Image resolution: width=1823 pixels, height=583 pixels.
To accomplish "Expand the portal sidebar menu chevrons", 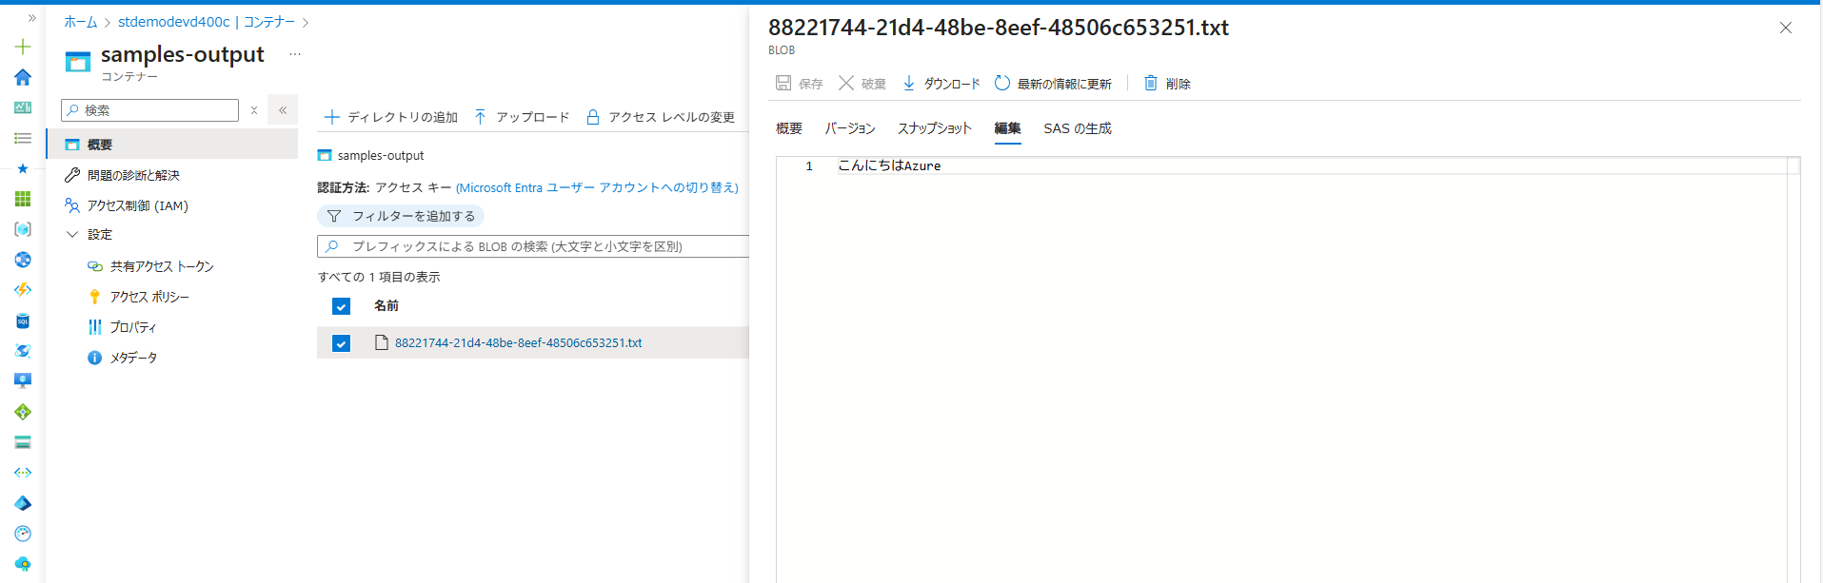I will tap(31, 18).
